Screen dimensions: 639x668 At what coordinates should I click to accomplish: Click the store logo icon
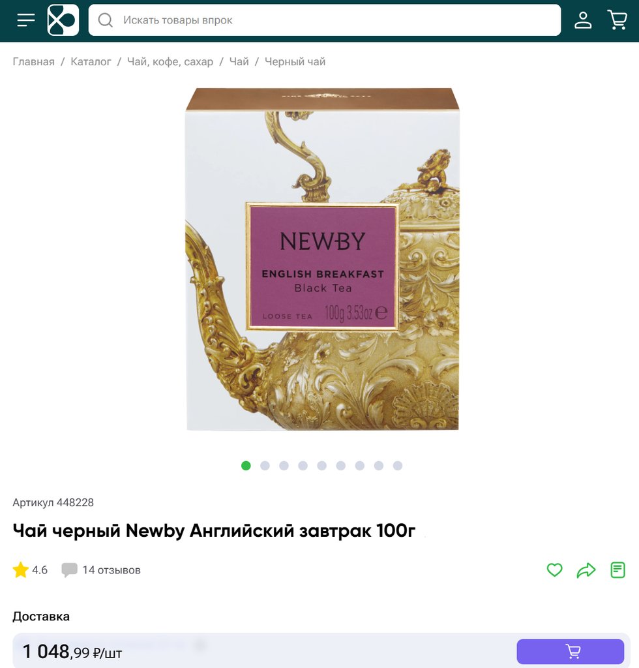coord(63,20)
